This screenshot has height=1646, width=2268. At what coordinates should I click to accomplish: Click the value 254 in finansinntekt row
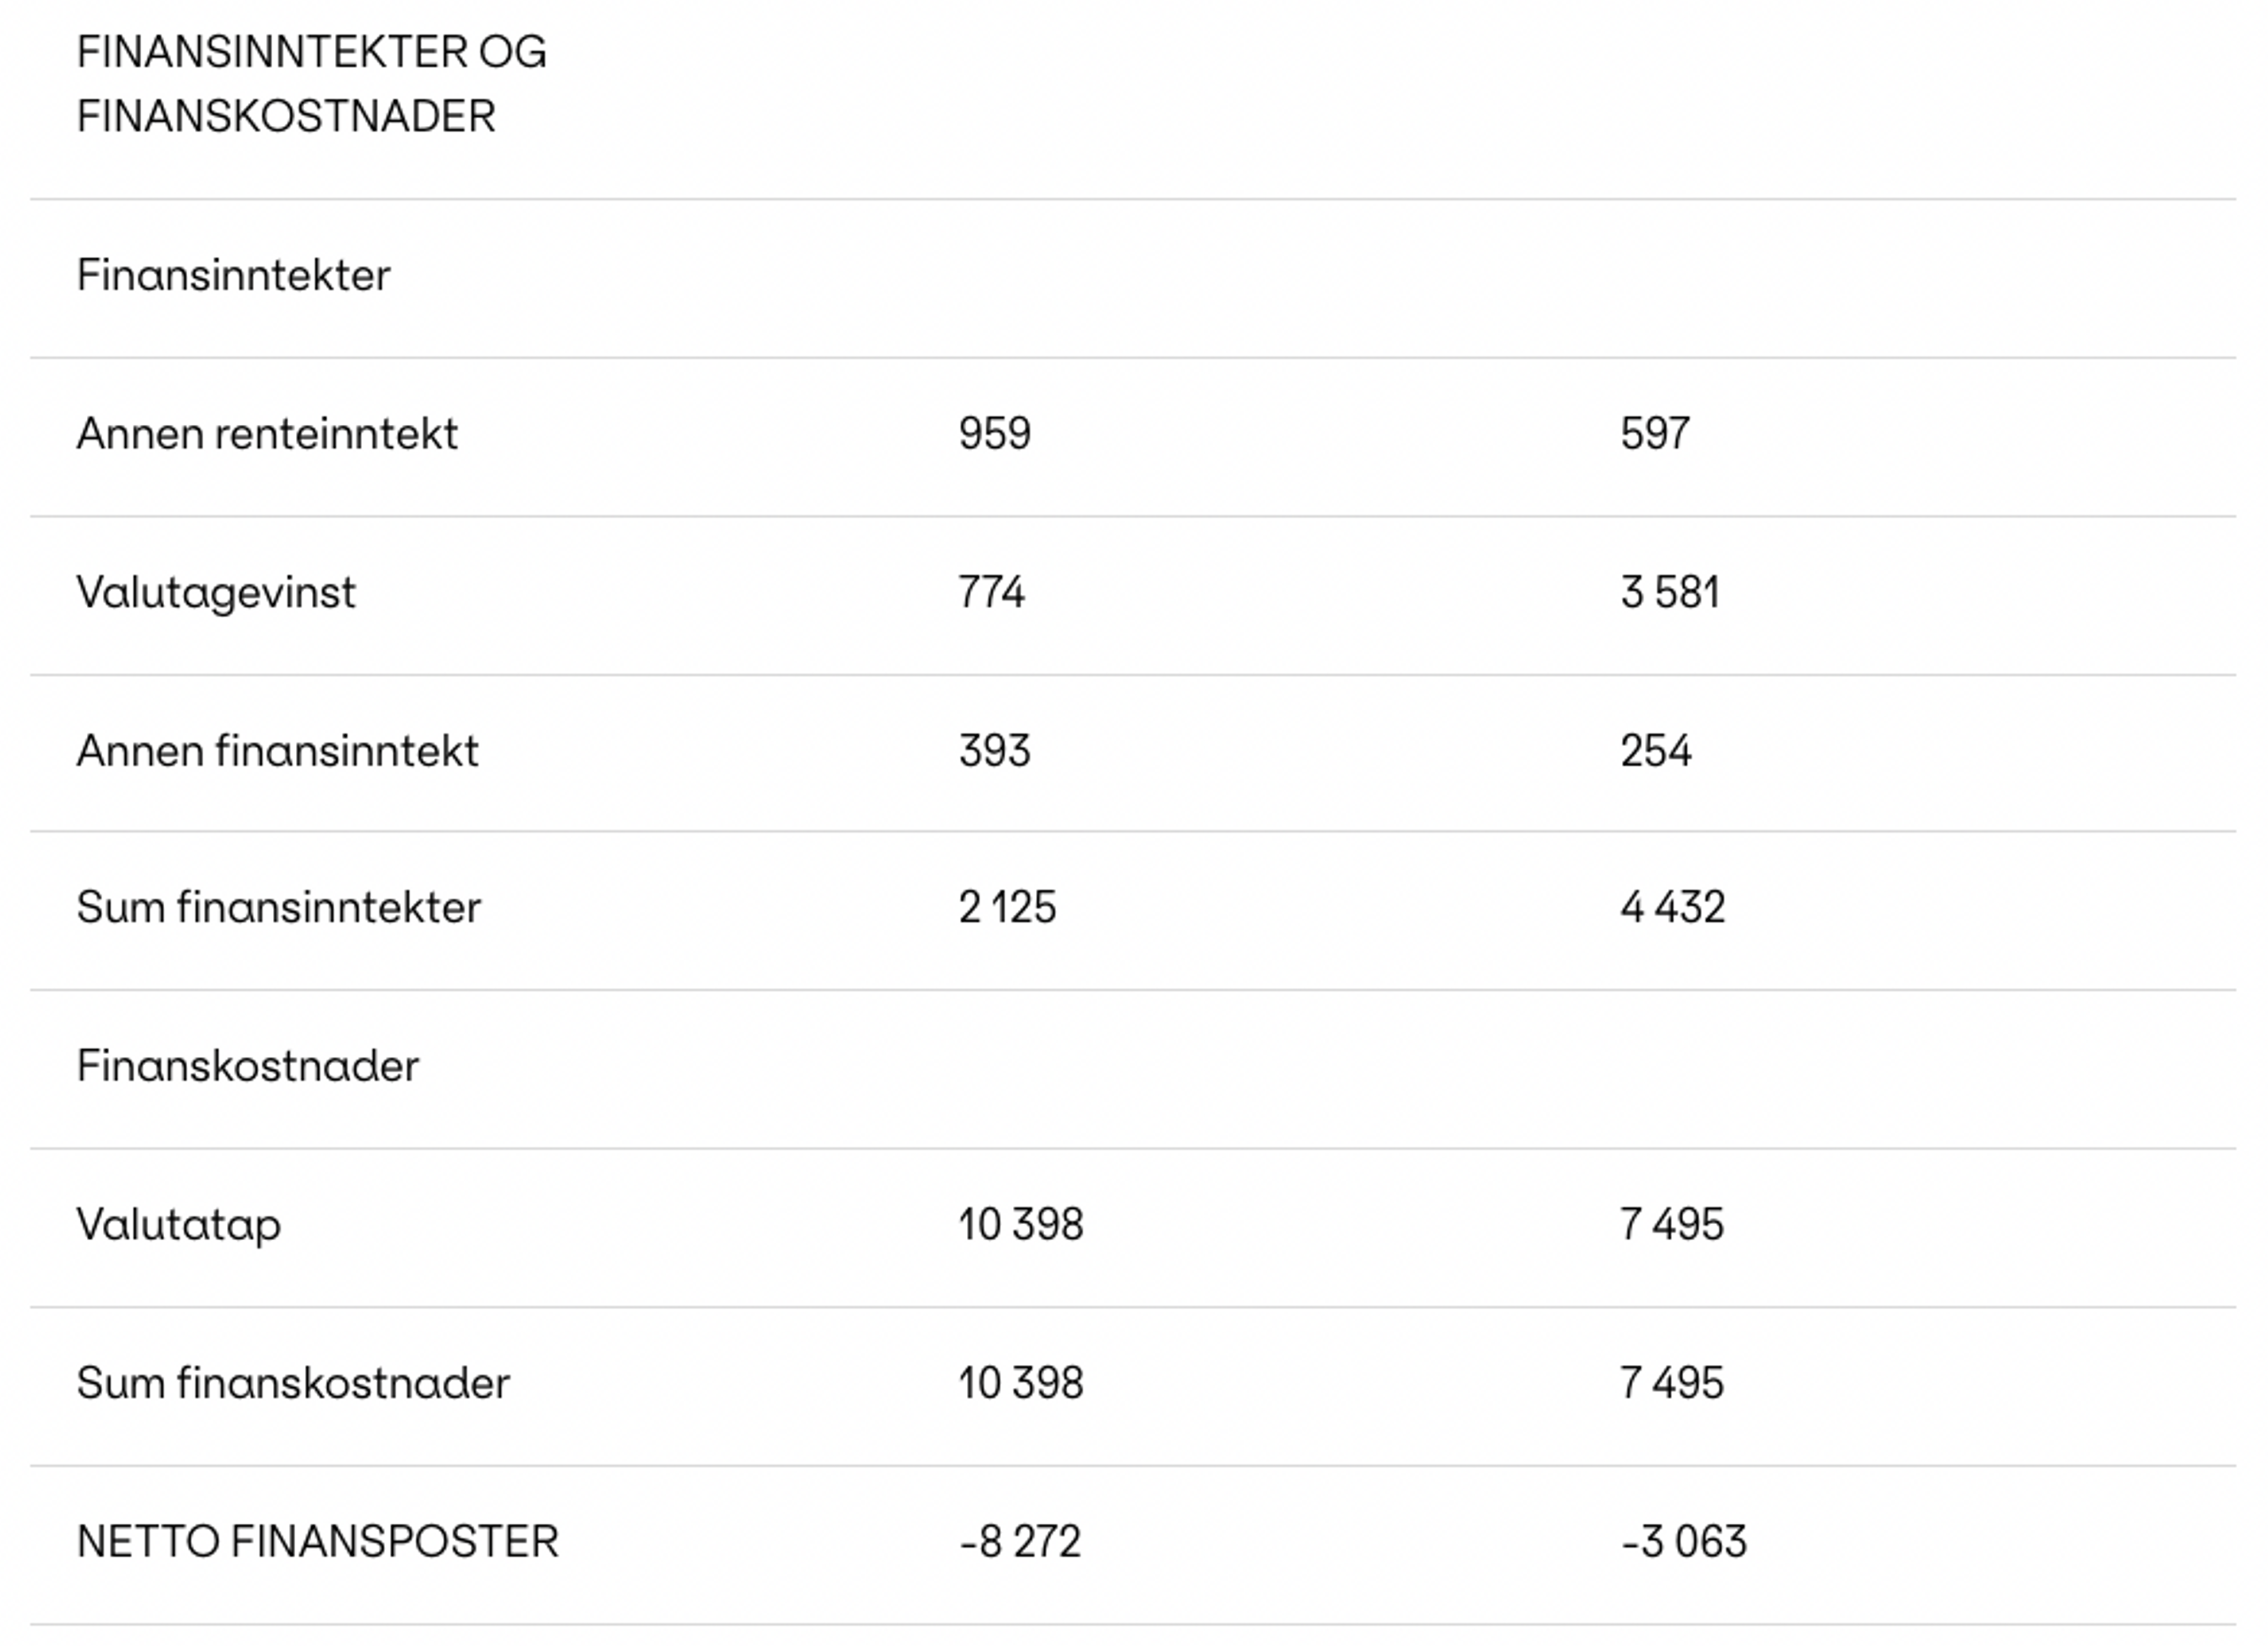[x=1656, y=752]
